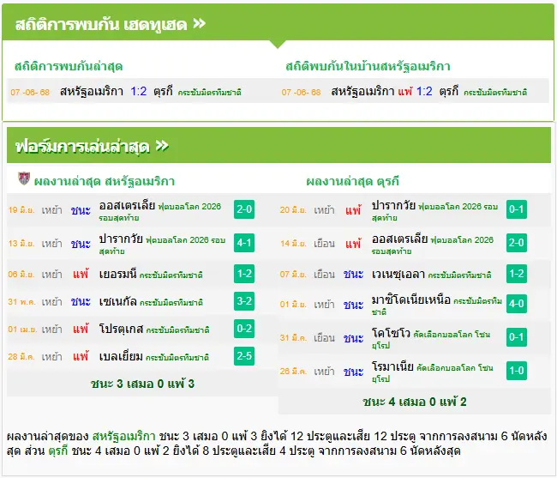
Task: Click กระชับมิตรทีมชาติ label in latest meeting row
Action: tap(210, 93)
